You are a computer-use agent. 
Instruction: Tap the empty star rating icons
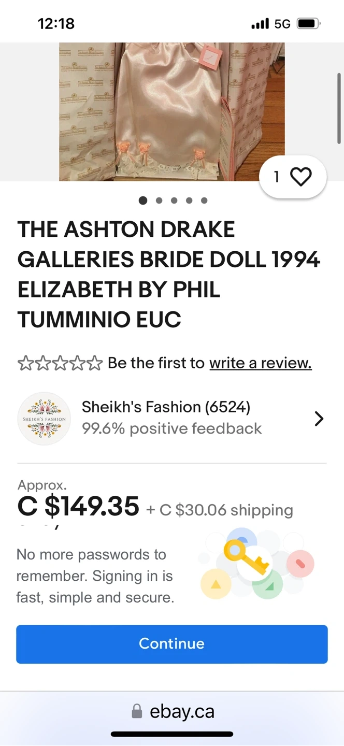tap(60, 363)
